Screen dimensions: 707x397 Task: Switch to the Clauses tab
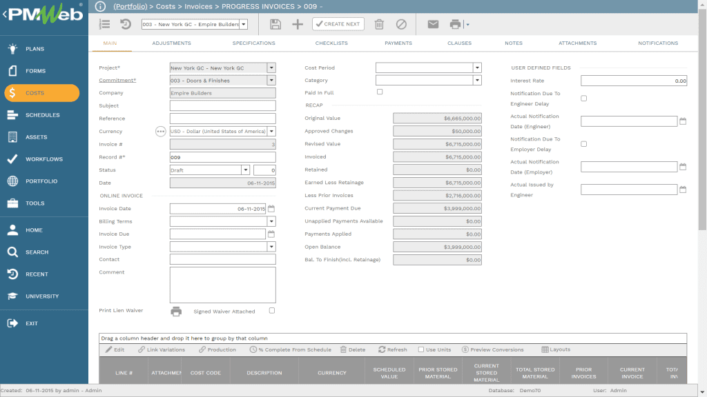point(459,43)
